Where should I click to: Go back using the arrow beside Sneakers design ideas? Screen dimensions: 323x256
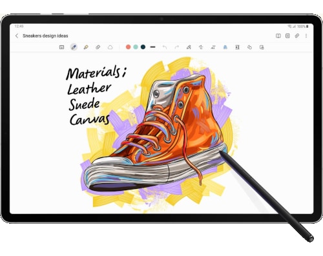17,36
